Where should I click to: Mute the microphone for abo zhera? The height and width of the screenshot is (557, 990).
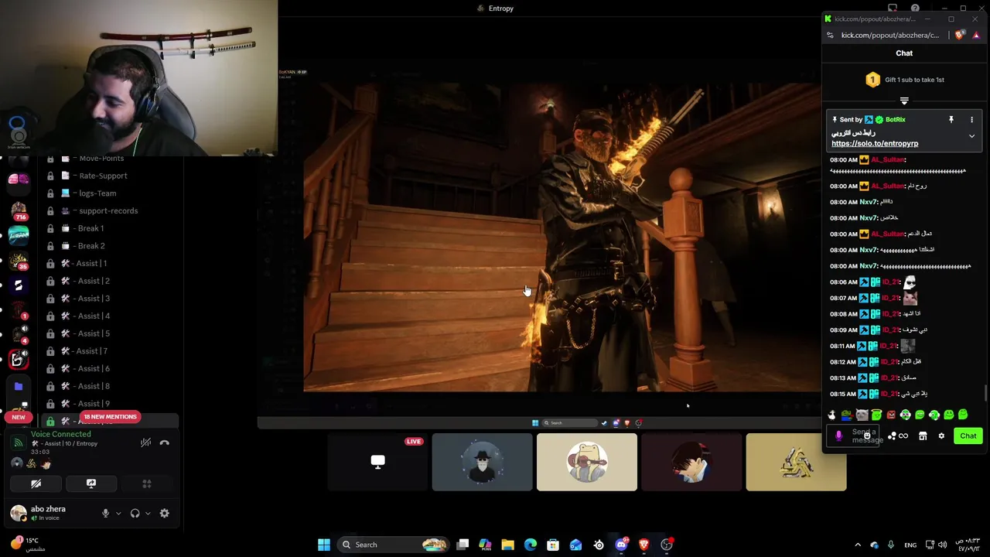(106, 513)
